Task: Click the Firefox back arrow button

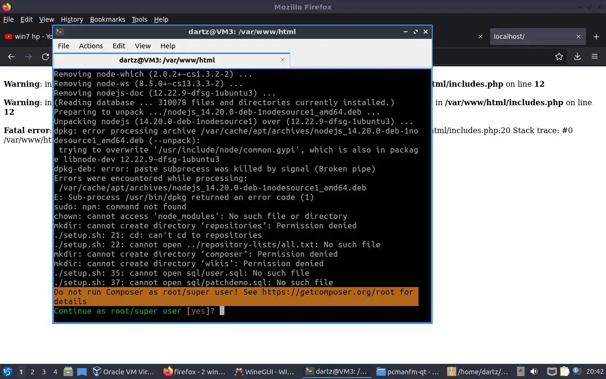Action: click(x=11, y=56)
